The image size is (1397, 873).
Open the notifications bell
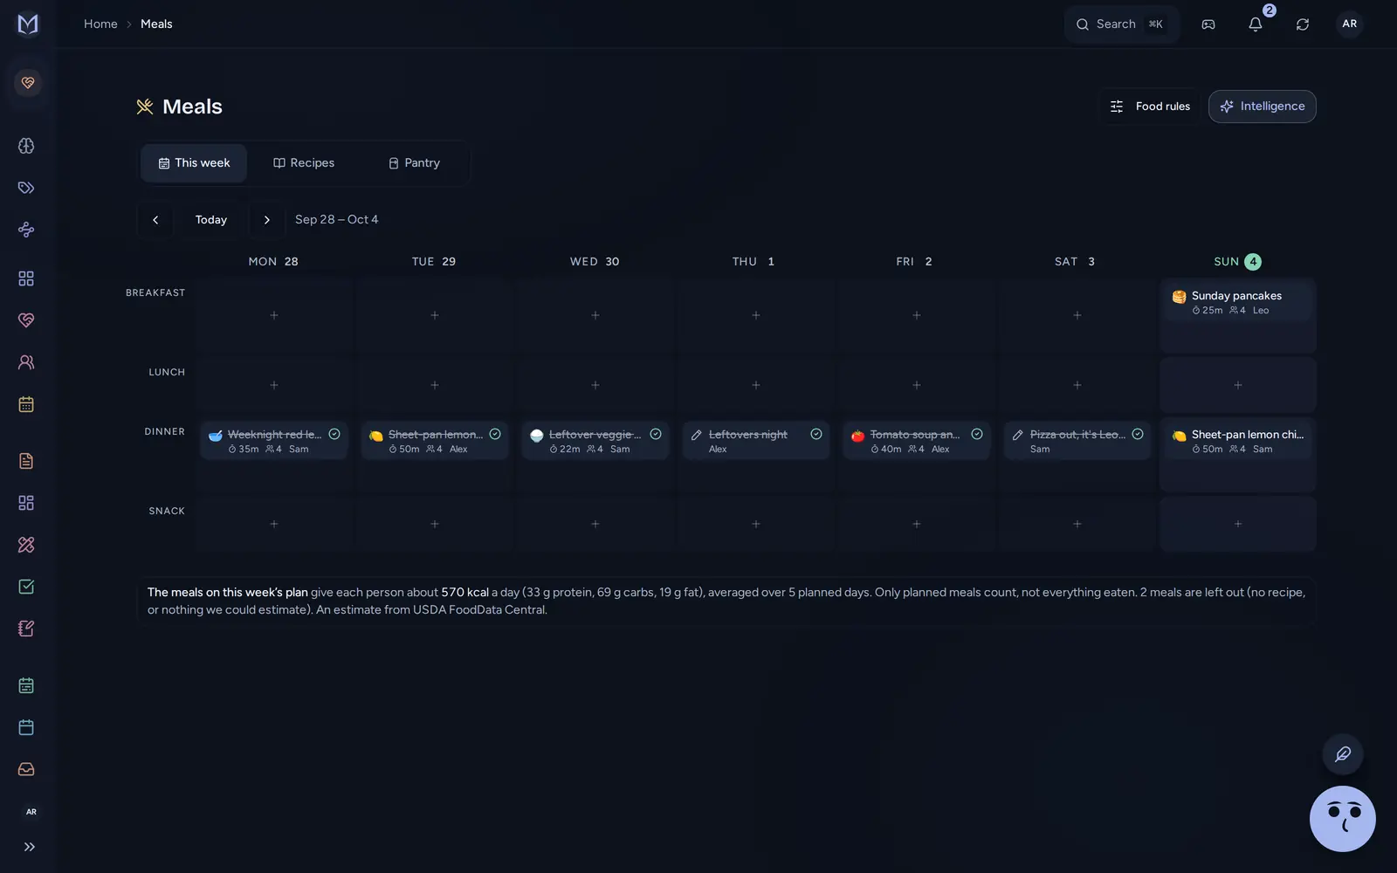[1256, 24]
